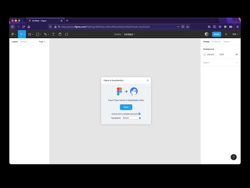The height and width of the screenshot is (188, 250).
Task: Switch to the Layers tab
Action: tap(15, 42)
